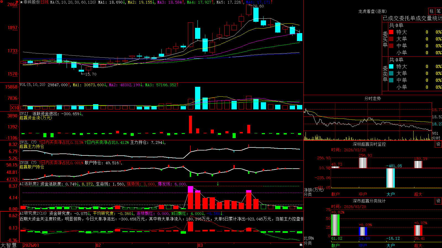Click the 15.70 low price marker
442x248 pixels.
91,74
